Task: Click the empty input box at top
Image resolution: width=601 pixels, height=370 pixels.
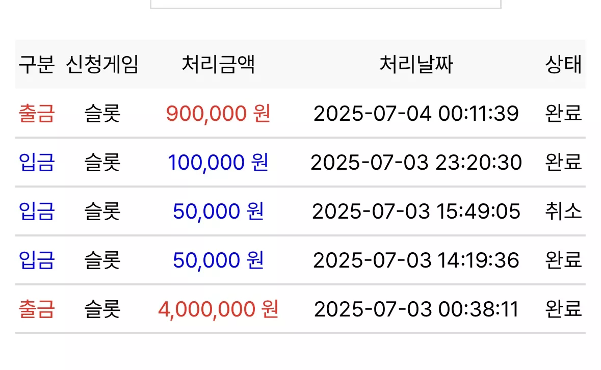Action: coord(325,4)
